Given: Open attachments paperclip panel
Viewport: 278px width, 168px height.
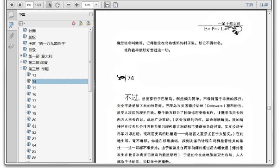Looking at the screenshot, I should click(11, 36).
